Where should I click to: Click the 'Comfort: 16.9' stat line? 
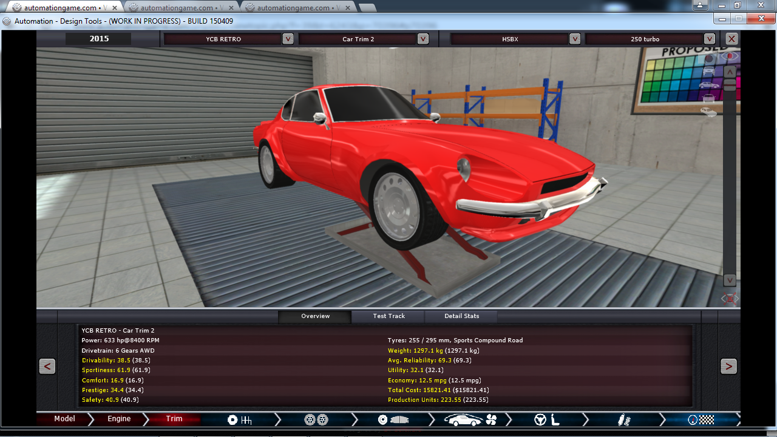[x=112, y=380]
